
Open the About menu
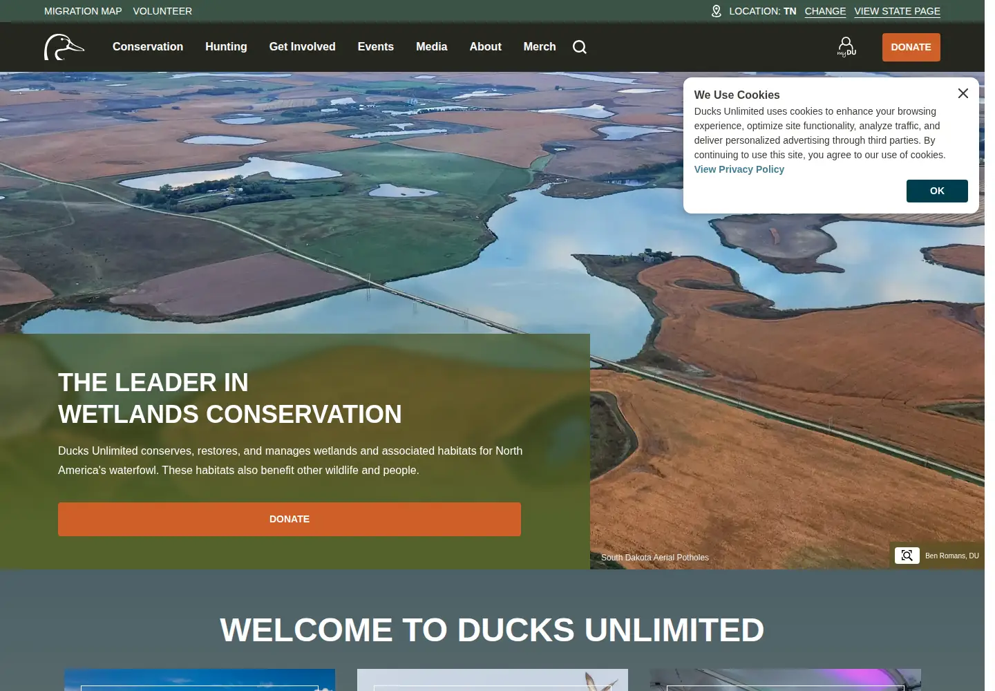(x=486, y=47)
